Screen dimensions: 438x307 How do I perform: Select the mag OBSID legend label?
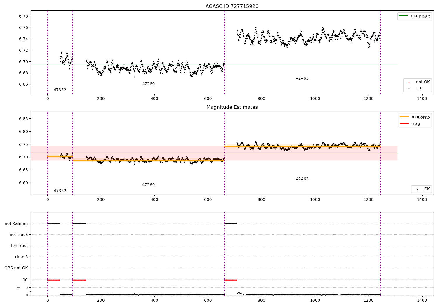(420, 117)
